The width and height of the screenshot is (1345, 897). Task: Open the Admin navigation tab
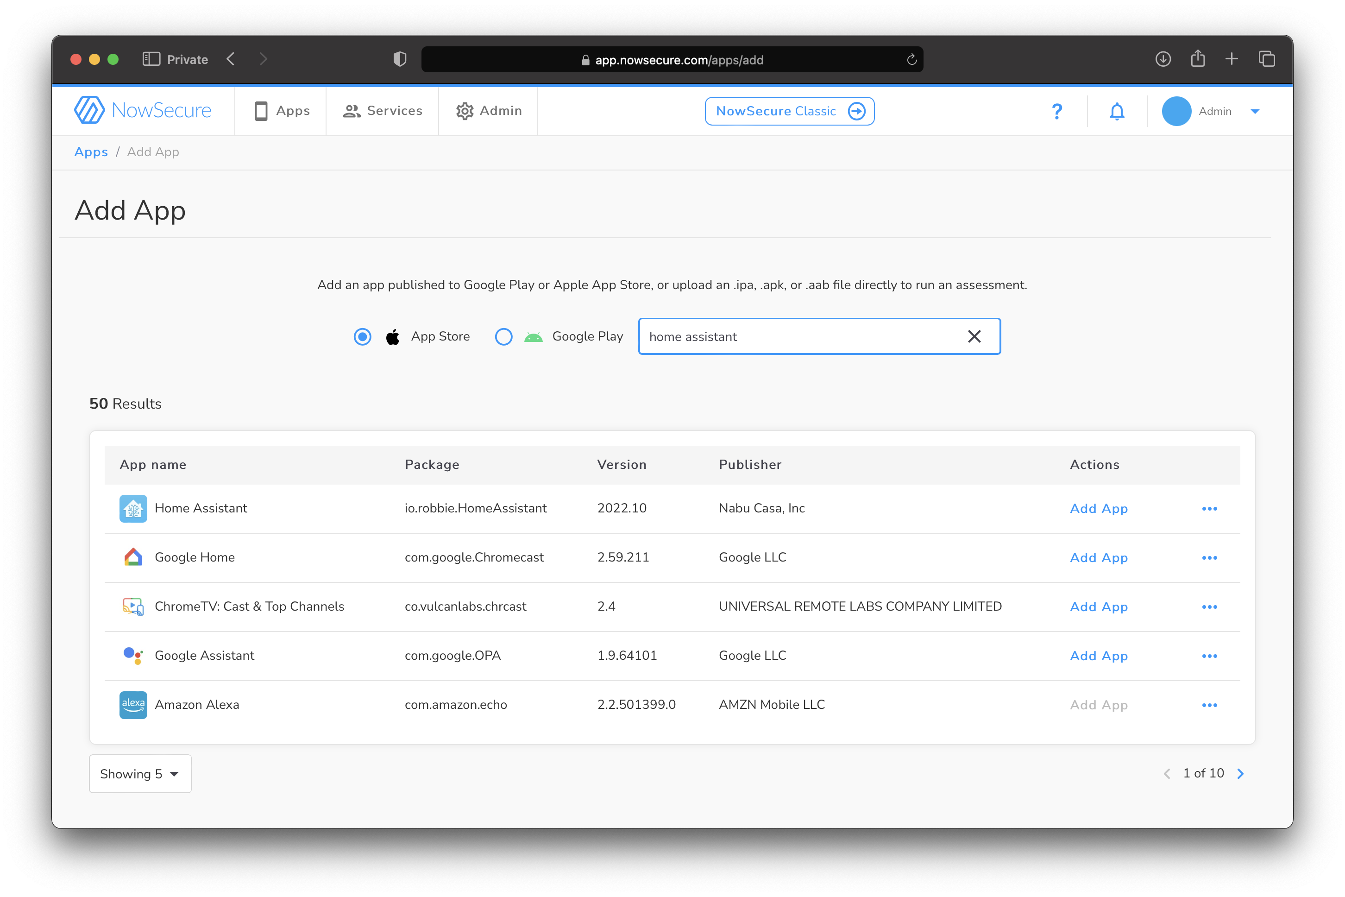click(x=488, y=110)
